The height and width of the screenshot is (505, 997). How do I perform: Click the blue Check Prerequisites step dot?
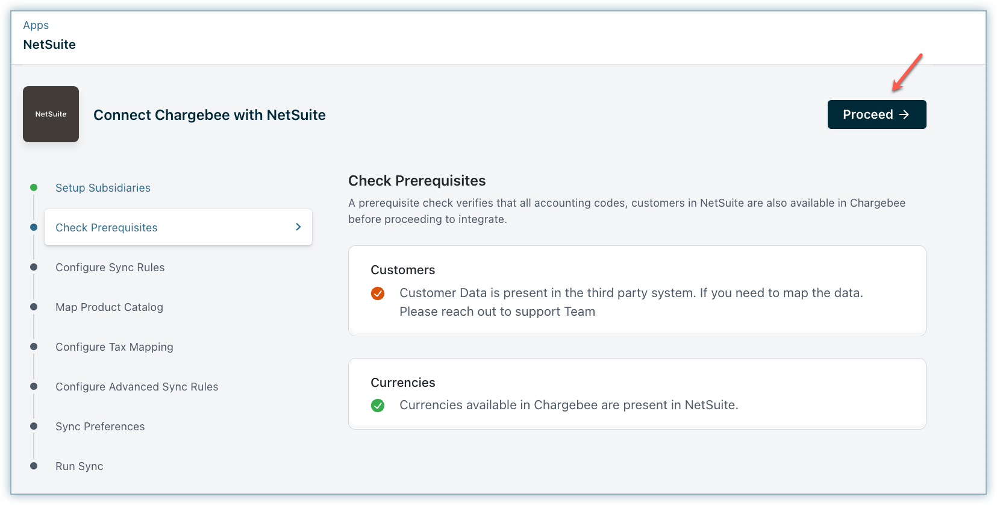point(34,227)
